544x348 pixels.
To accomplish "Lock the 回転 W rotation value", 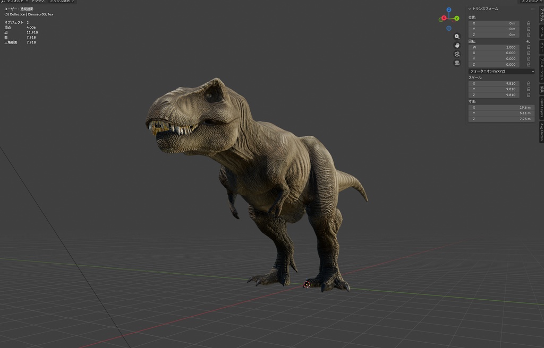I will coord(529,47).
